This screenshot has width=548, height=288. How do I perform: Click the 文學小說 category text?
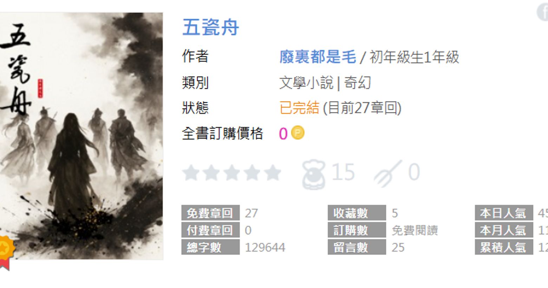(x=306, y=83)
